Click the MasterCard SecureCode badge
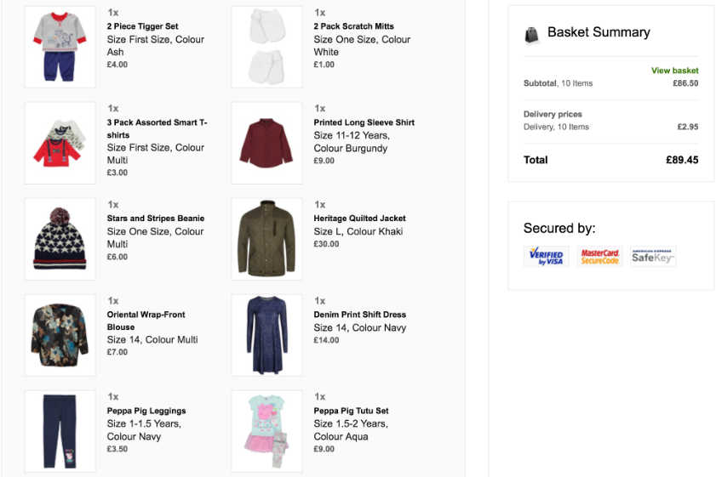 click(x=599, y=256)
